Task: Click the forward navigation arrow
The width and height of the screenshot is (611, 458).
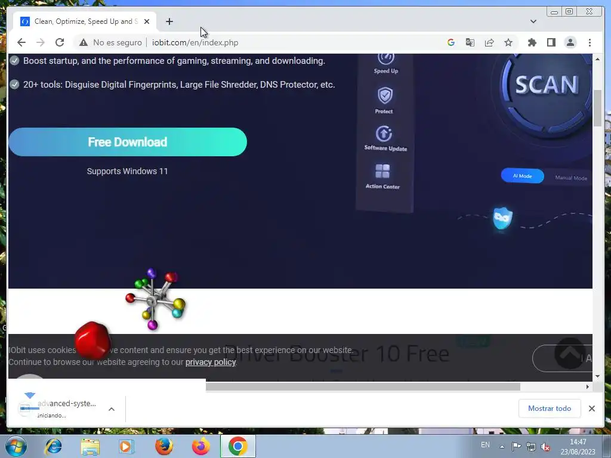Action: tap(41, 42)
